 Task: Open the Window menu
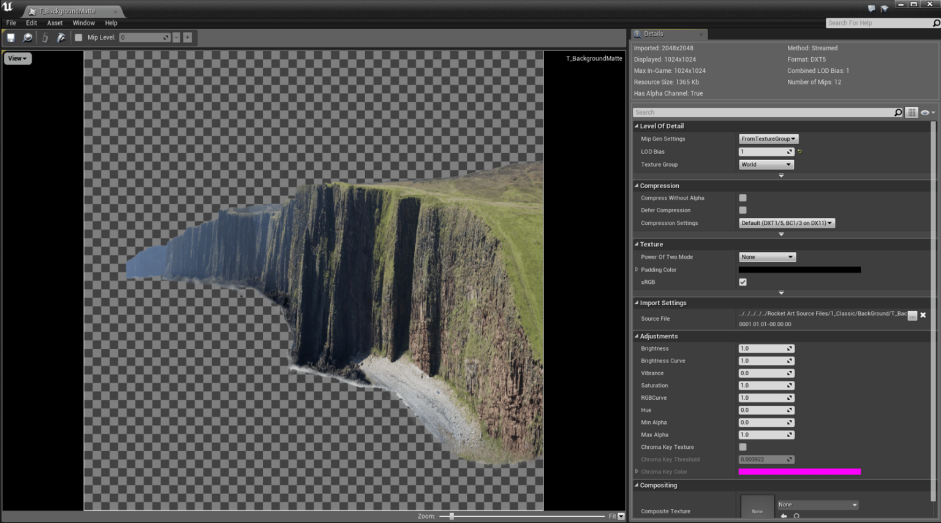pos(83,23)
